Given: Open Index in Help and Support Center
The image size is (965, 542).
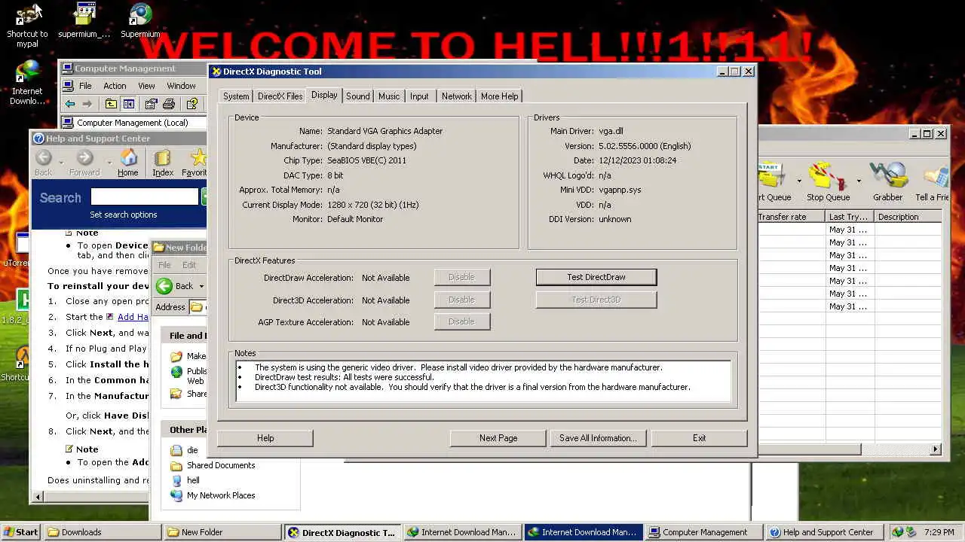Looking at the screenshot, I should [x=163, y=163].
